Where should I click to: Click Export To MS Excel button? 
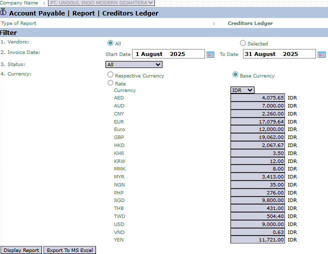69,250
